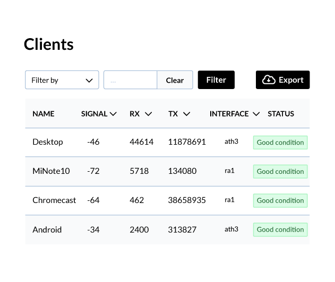335x282 pixels.
Task: Click the Filter by dropdown arrow
Action: coord(89,81)
